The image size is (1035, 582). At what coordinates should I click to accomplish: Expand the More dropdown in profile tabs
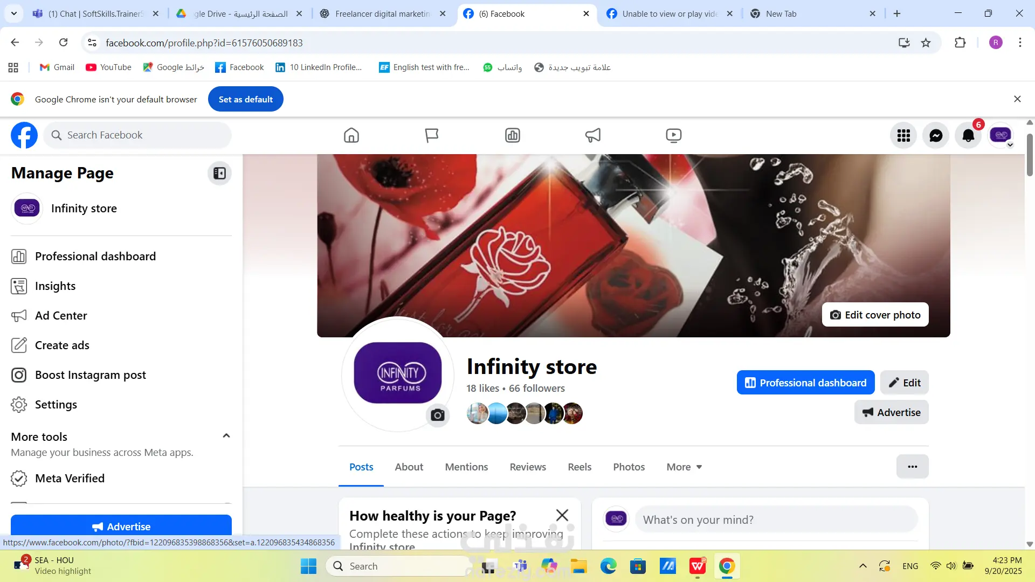tap(684, 467)
